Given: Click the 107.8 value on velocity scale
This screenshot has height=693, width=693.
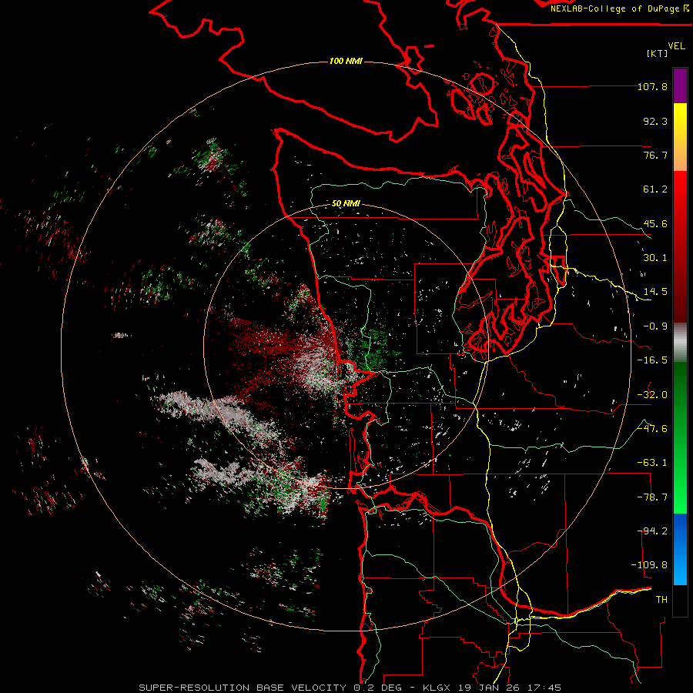Looking at the screenshot, I should click(x=652, y=86).
